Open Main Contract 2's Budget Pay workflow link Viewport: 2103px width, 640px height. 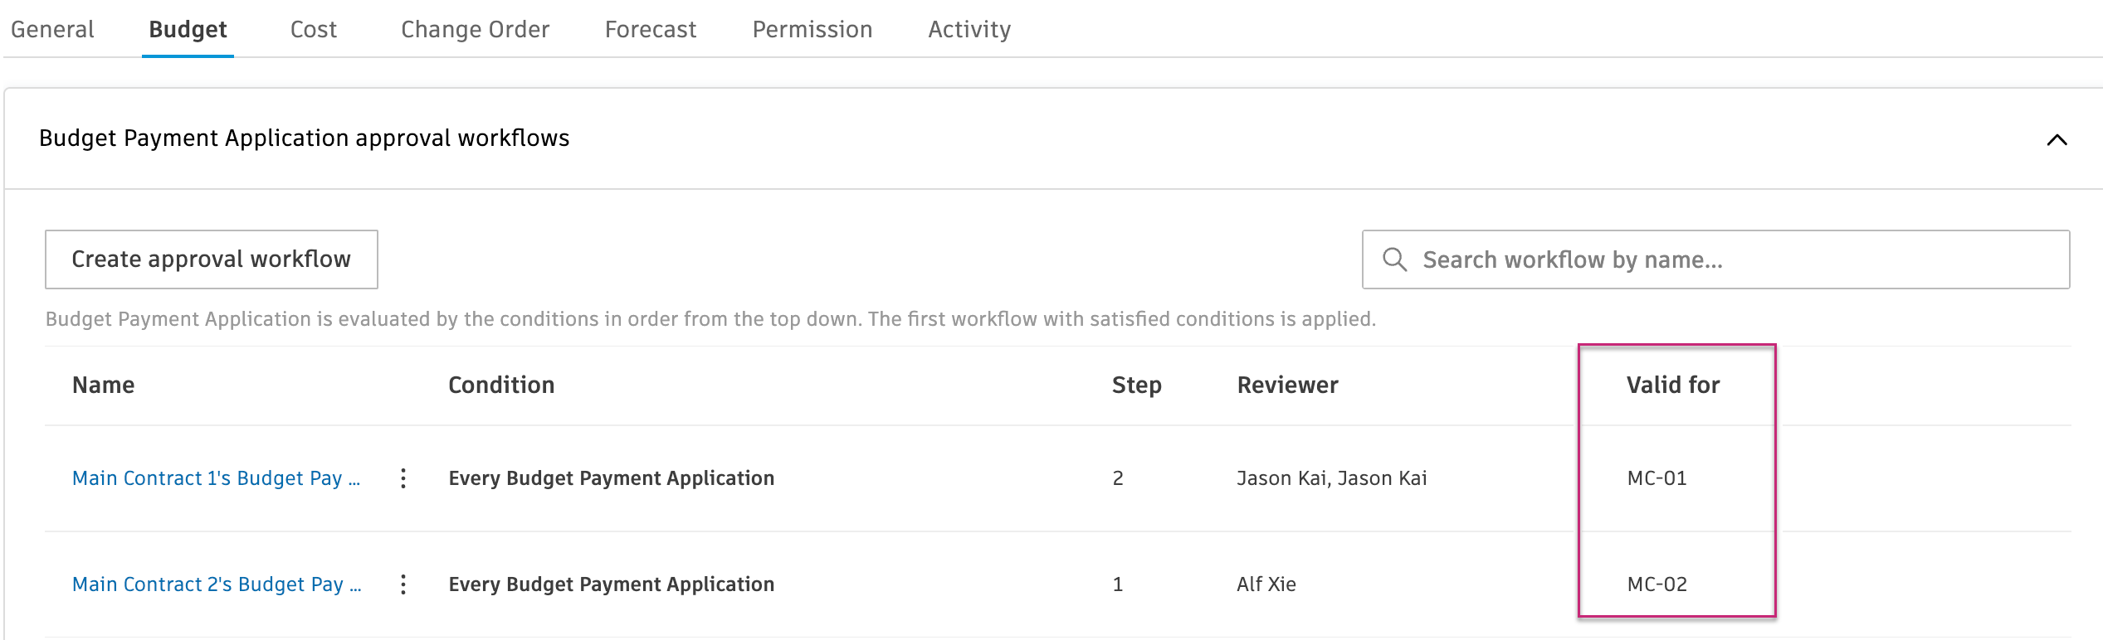click(x=217, y=584)
